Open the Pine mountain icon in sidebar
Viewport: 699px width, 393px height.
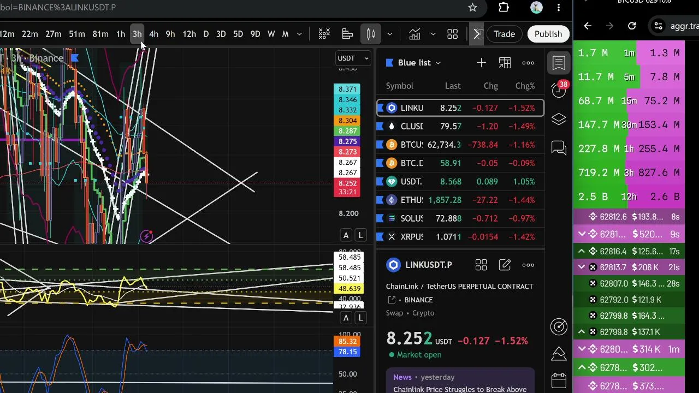(559, 353)
